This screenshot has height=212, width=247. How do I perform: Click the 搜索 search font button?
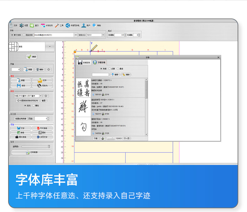(115, 75)
